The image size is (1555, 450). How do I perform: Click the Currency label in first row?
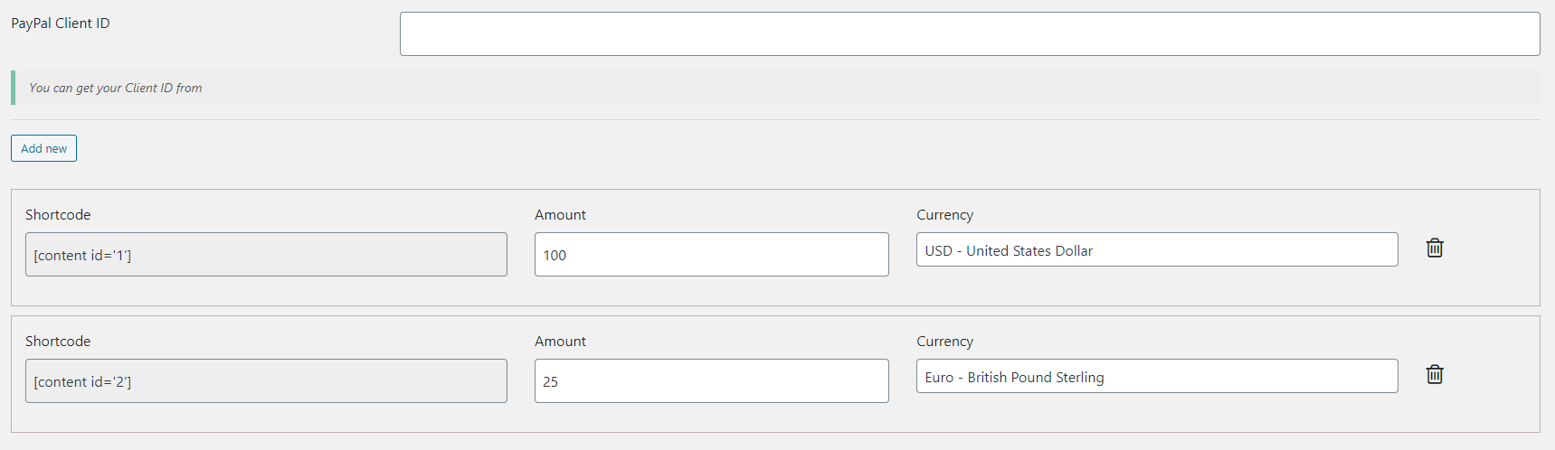pyautogui.click(x=944, y=215)
